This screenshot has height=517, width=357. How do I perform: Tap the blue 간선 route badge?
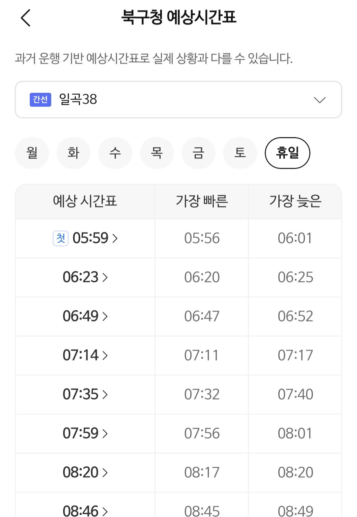point(40,100)
